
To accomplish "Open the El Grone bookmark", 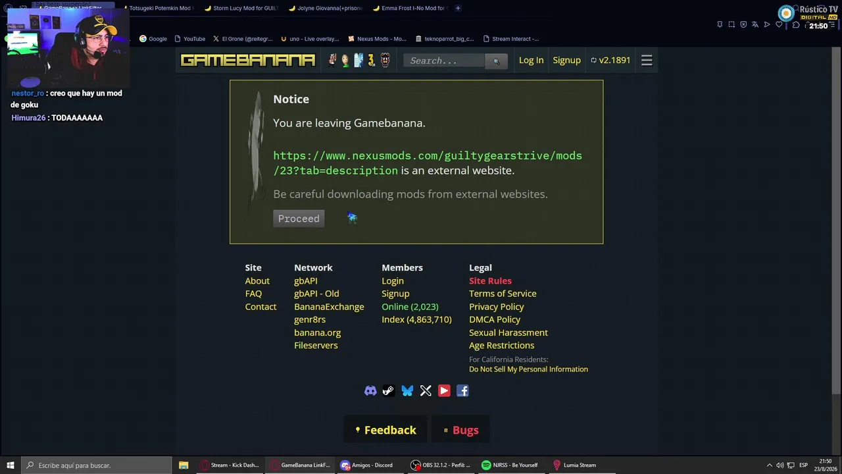I will (243, 39).
